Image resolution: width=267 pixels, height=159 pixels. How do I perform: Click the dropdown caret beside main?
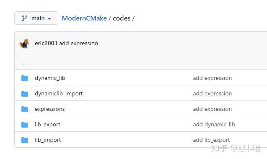49,18
